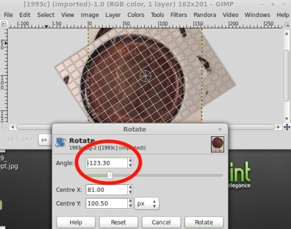The height and width of the screenshot is (229, 291).
Task: Click horizontal scrollbar right arrow
Action: click(x=278, y=127)
